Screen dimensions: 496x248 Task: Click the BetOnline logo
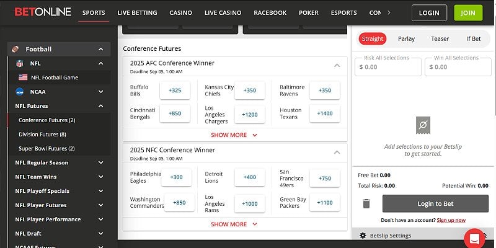point(39,12)
